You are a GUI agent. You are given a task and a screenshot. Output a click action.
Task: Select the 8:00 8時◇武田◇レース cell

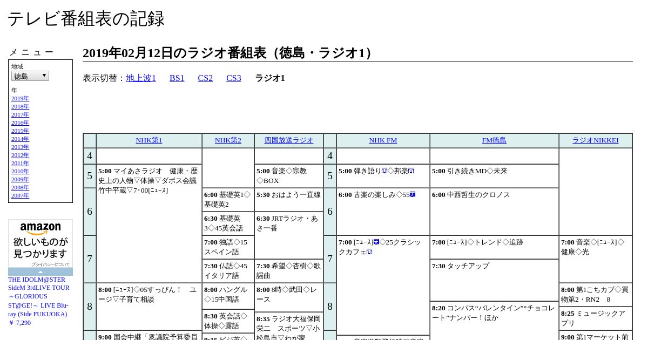(x=289, y=297)
